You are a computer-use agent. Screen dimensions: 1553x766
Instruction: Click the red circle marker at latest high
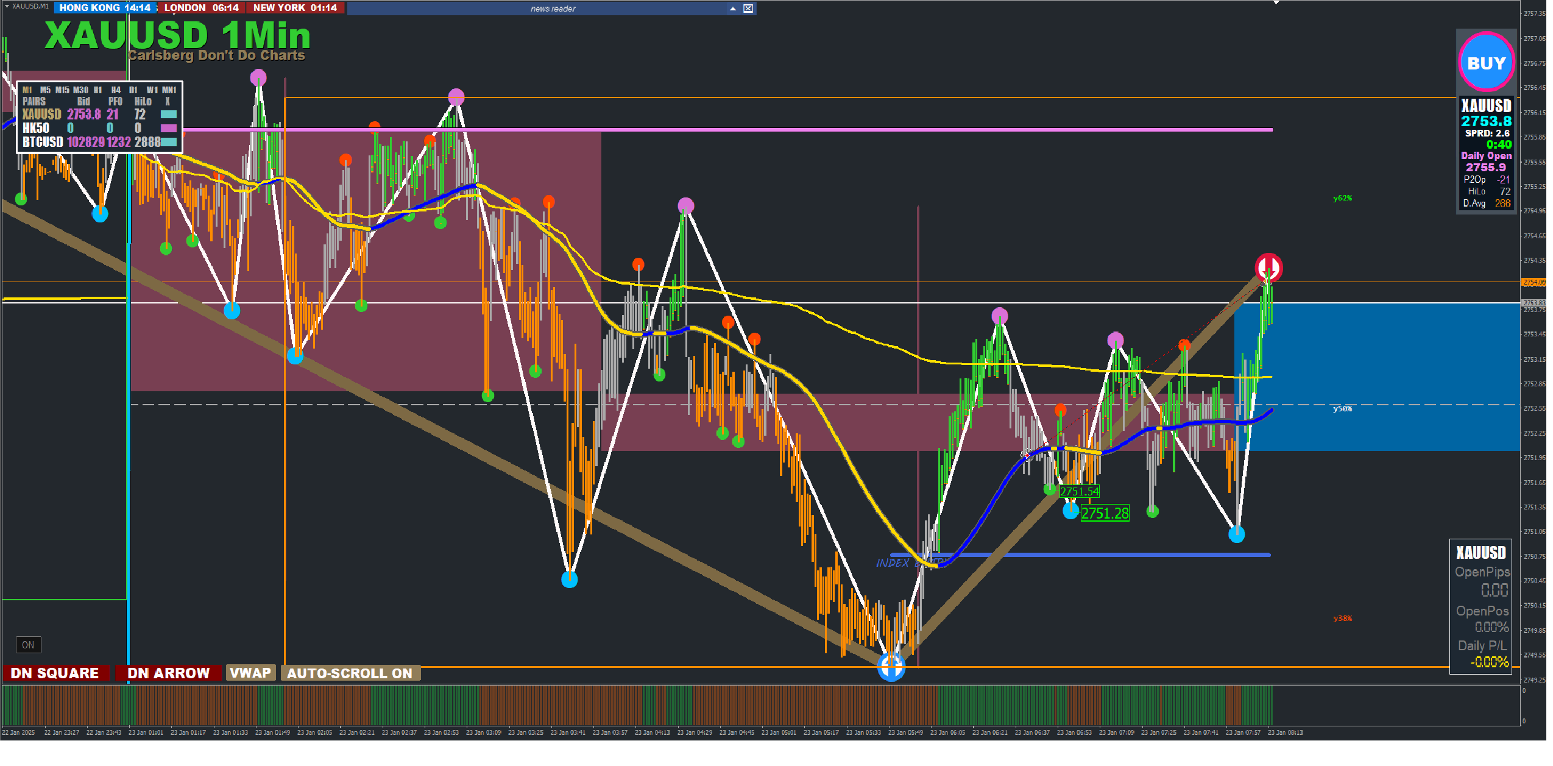(1268, 267)
